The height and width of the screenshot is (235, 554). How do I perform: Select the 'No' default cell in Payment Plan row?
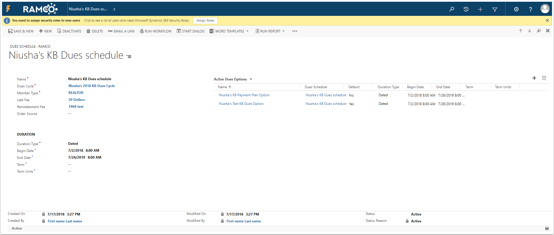pyautogui.click(x=351, y=95)
